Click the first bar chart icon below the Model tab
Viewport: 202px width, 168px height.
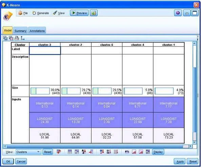[5, 38]
